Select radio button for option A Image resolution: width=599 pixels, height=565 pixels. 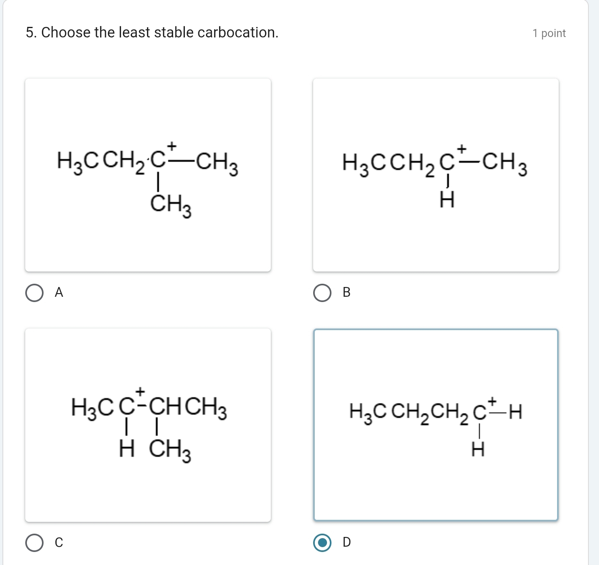click(35, 293)
